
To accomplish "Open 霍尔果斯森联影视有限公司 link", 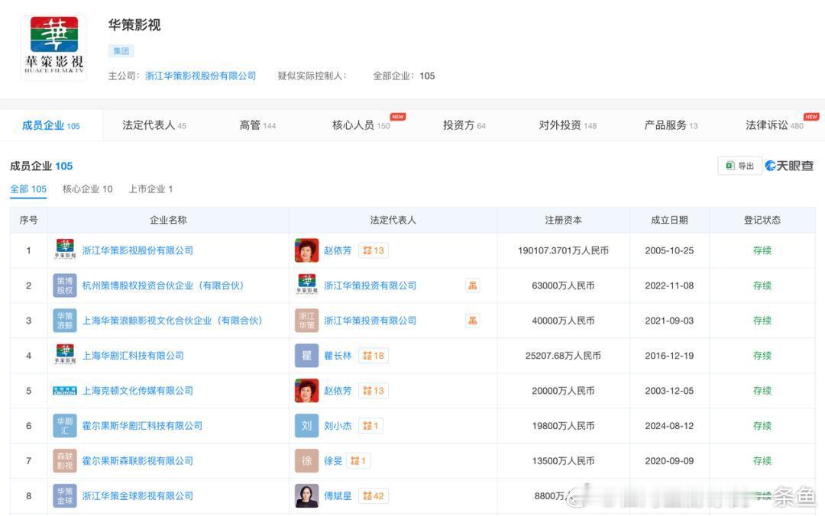I will [137, 461].
